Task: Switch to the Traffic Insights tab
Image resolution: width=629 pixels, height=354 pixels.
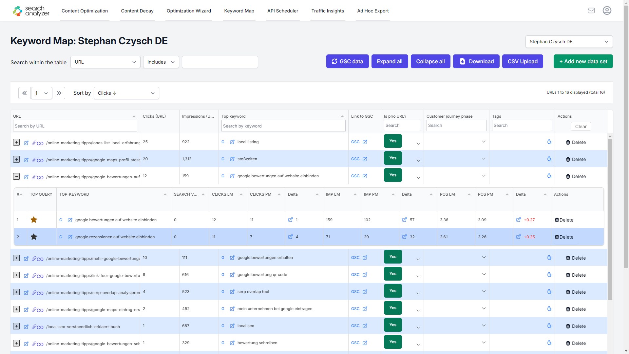Action: pyautogui.click(x=328, y=10)
